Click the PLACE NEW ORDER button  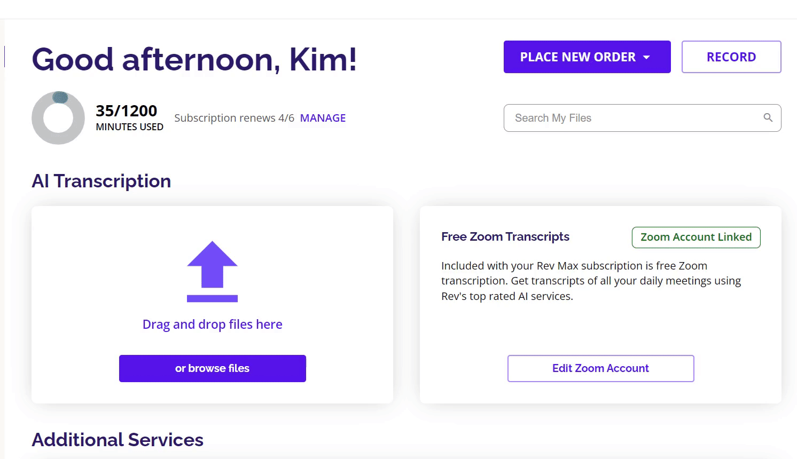click(587, 57)
